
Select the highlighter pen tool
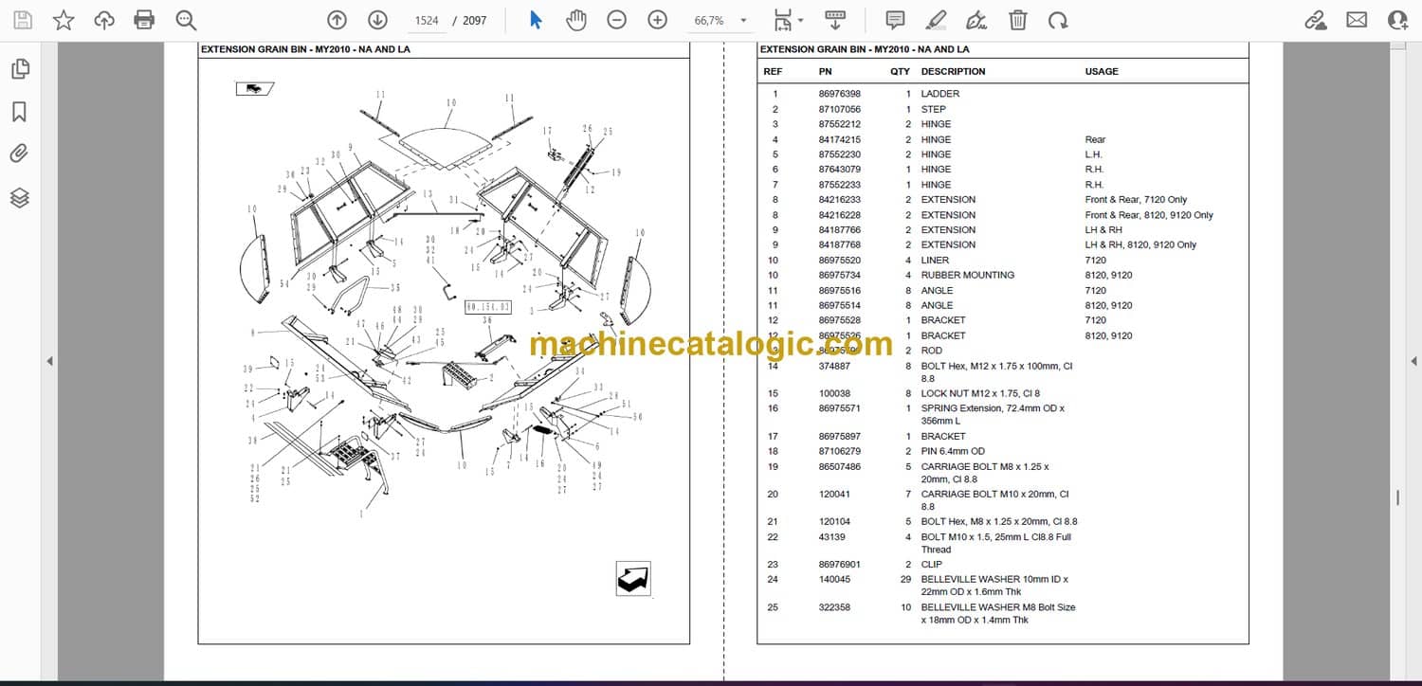pos(936,20)
